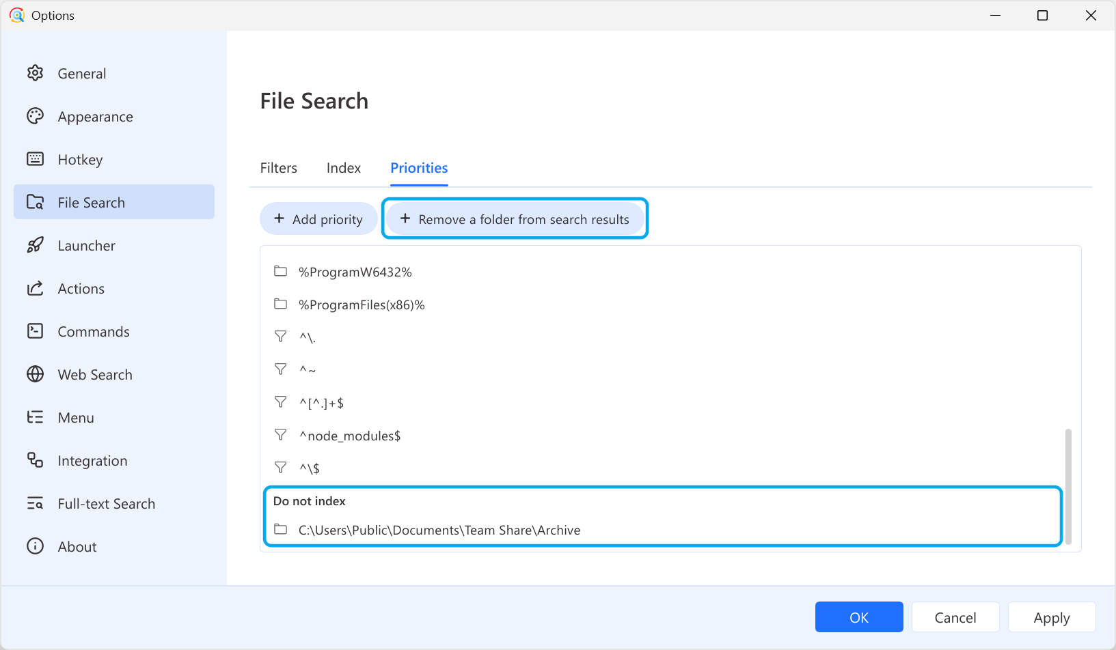
Task: Click the About info icon
Action: pos(35,546)
